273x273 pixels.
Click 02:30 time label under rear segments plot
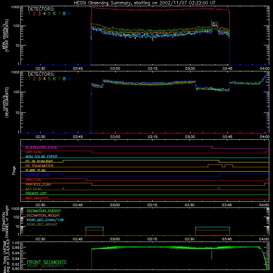click(x=40, y=137)
